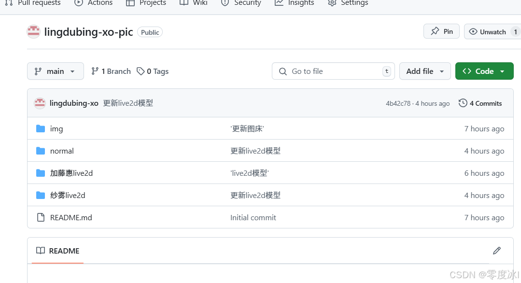Open the Insights tab
Viewport: 521px width, 283px height.
(294, 3)
